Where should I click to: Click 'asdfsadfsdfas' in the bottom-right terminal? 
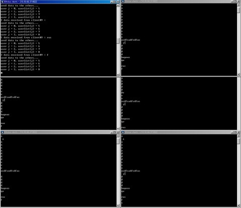click(x=131, y=171)
